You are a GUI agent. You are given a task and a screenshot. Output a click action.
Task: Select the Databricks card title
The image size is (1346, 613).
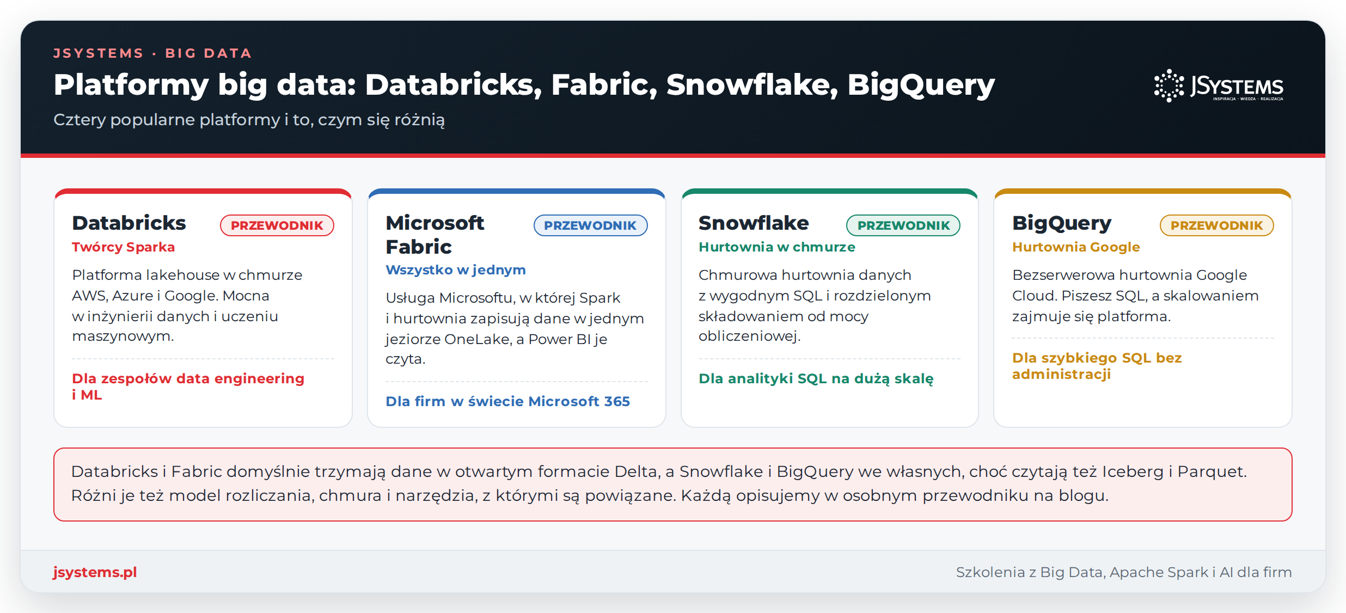pos(129,223)
